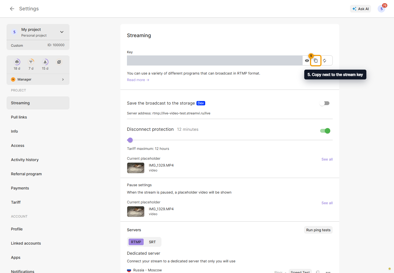Follow the Read more link
Screen dimensions: 394x273
pyautogui.click(x=138, y=80)
